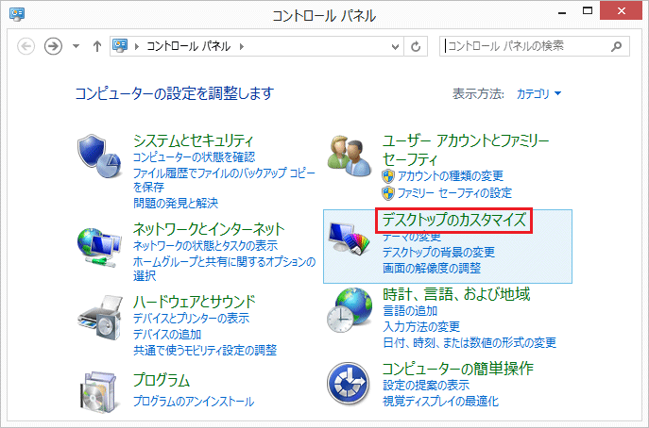Open コンピューターの簡単操作 category

tap(458, 368)
